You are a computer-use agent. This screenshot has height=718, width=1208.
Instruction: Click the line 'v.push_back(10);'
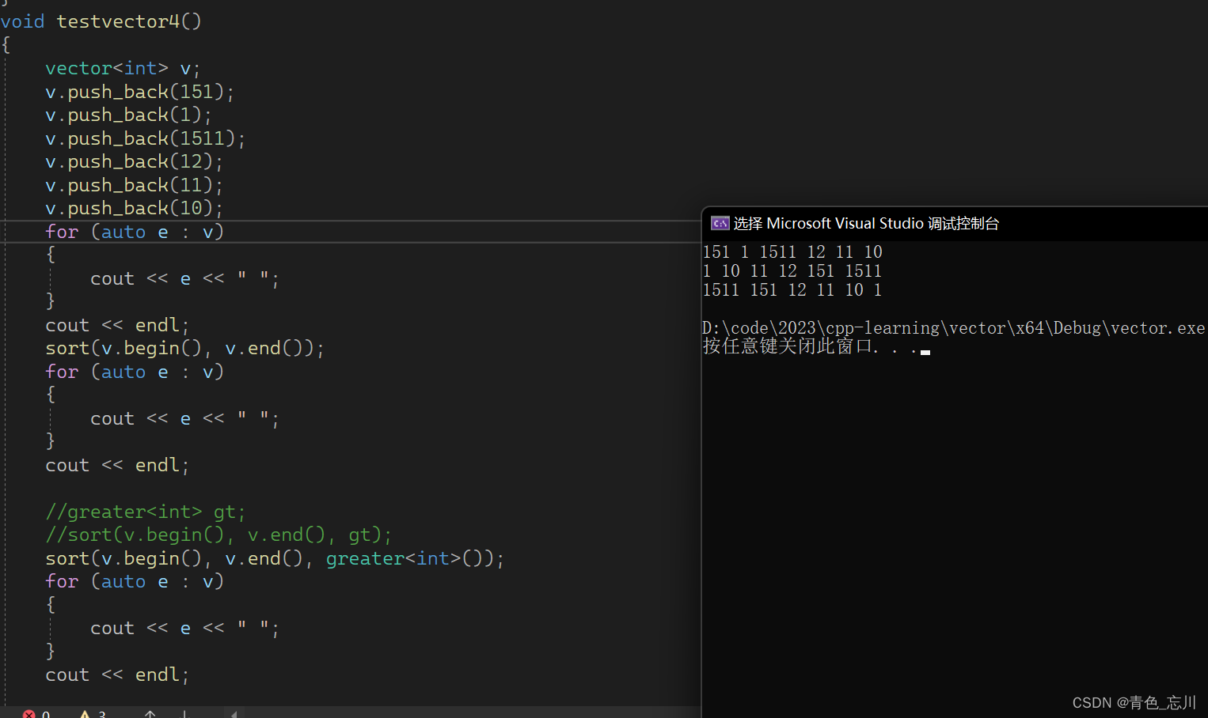click(x=134, y=209)
